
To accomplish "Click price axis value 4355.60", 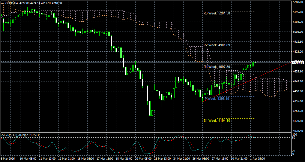I will 298,101.
